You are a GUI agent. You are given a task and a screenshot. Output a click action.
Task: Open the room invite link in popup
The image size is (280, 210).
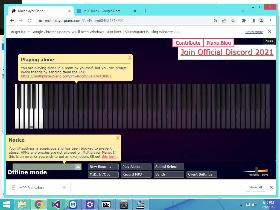point(66,76)
